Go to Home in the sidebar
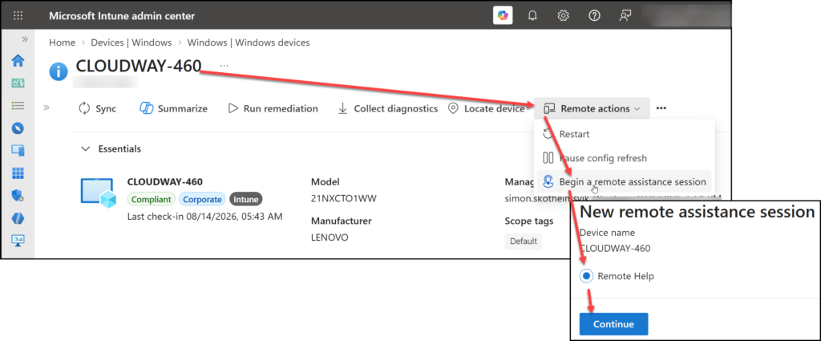The width and height of the screenshot is (821, 341). point(18,61)
